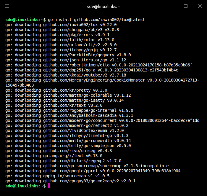Click the magenta cursor at the final prompt

(x=49, y=186)
